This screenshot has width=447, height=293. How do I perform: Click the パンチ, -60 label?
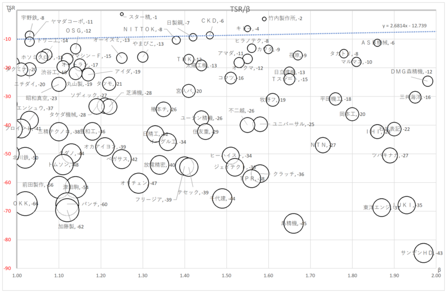tap(94, 204)
